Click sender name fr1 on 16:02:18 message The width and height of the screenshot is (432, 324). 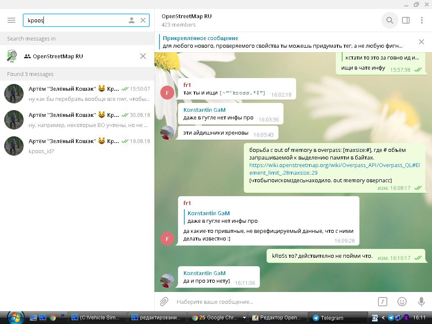coord(187,85)
